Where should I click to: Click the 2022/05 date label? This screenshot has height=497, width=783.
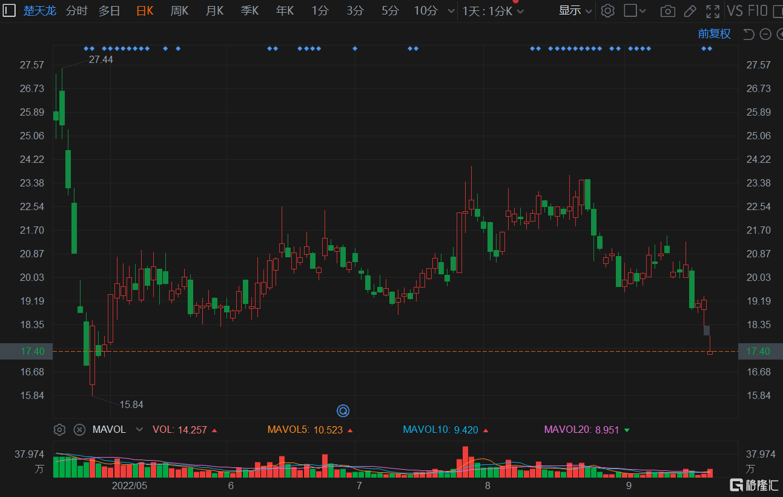coord(130,485)
